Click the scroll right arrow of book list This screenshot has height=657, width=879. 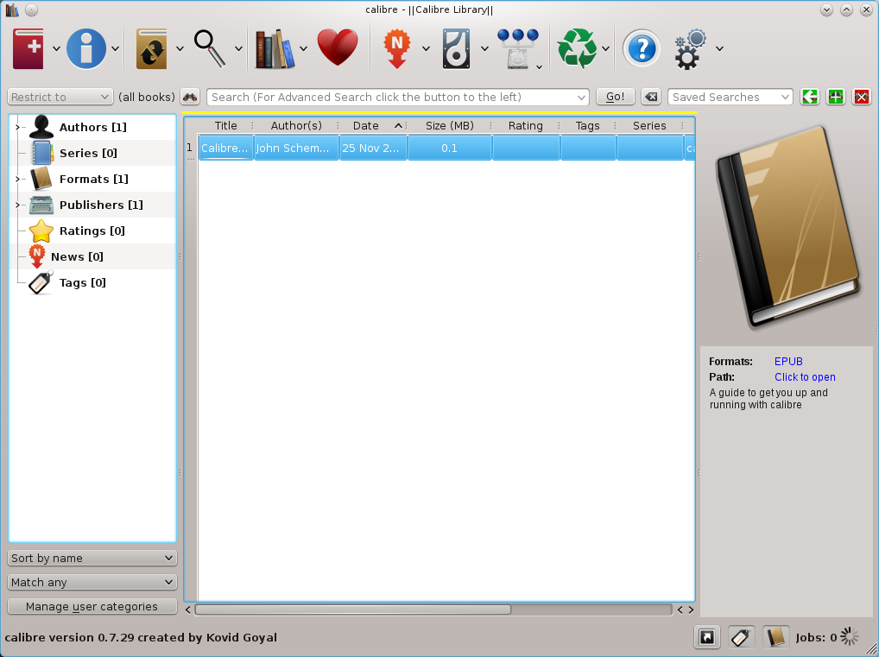pos(692,610)
